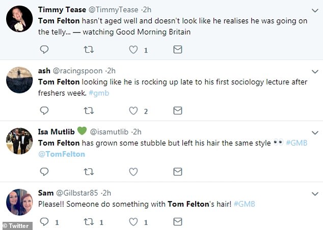
Task: Message Sam's tweet using envelope icon
Action: 177,222
